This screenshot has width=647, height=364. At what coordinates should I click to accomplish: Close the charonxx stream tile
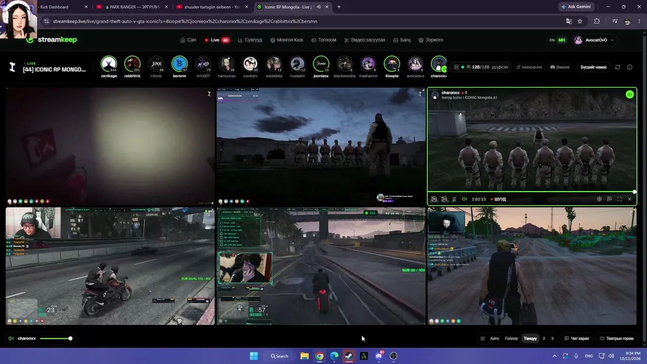630,199
